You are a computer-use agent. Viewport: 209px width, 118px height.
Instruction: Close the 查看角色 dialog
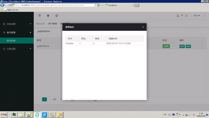pyautogui.click(x=143, y=27)
